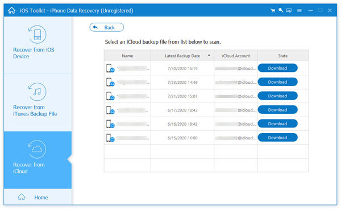Go to Home at sidebar bottom
Screen dimensions: 341x209
(x=38, y=197)
